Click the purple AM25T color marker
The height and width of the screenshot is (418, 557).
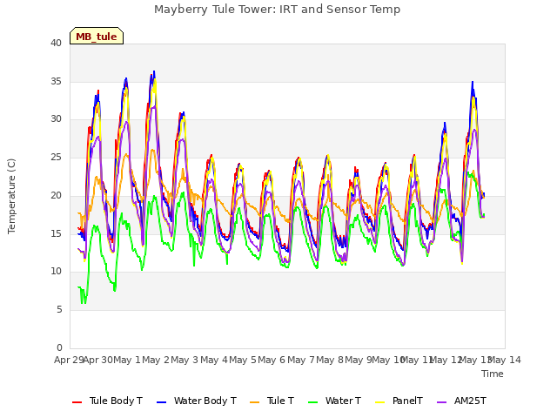(x=441, y=402)
